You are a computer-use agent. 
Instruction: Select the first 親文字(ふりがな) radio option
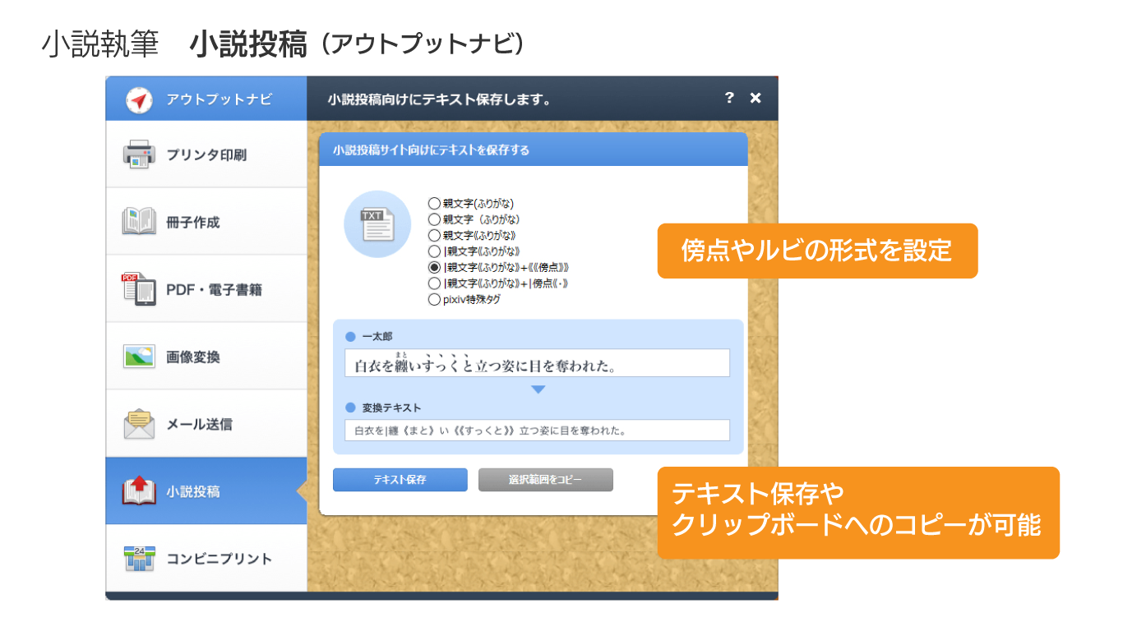[x=434, y=203]
